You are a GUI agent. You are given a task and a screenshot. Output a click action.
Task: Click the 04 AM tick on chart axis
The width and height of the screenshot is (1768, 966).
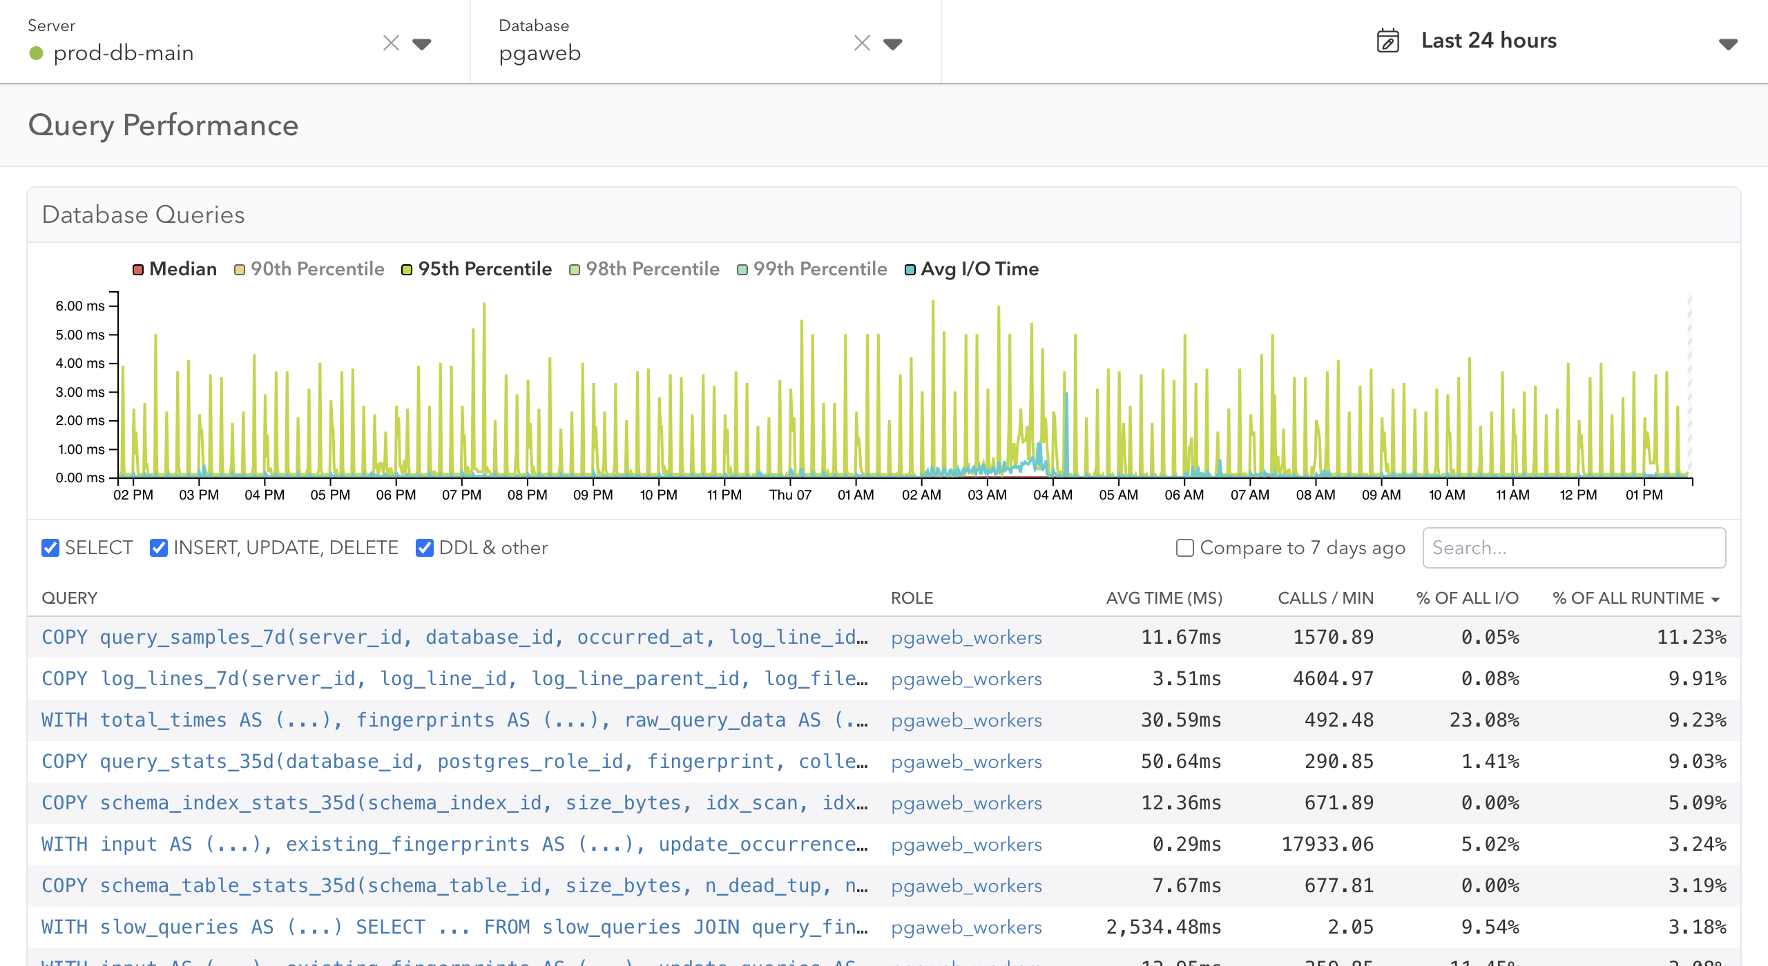(x=1053, y=495)
